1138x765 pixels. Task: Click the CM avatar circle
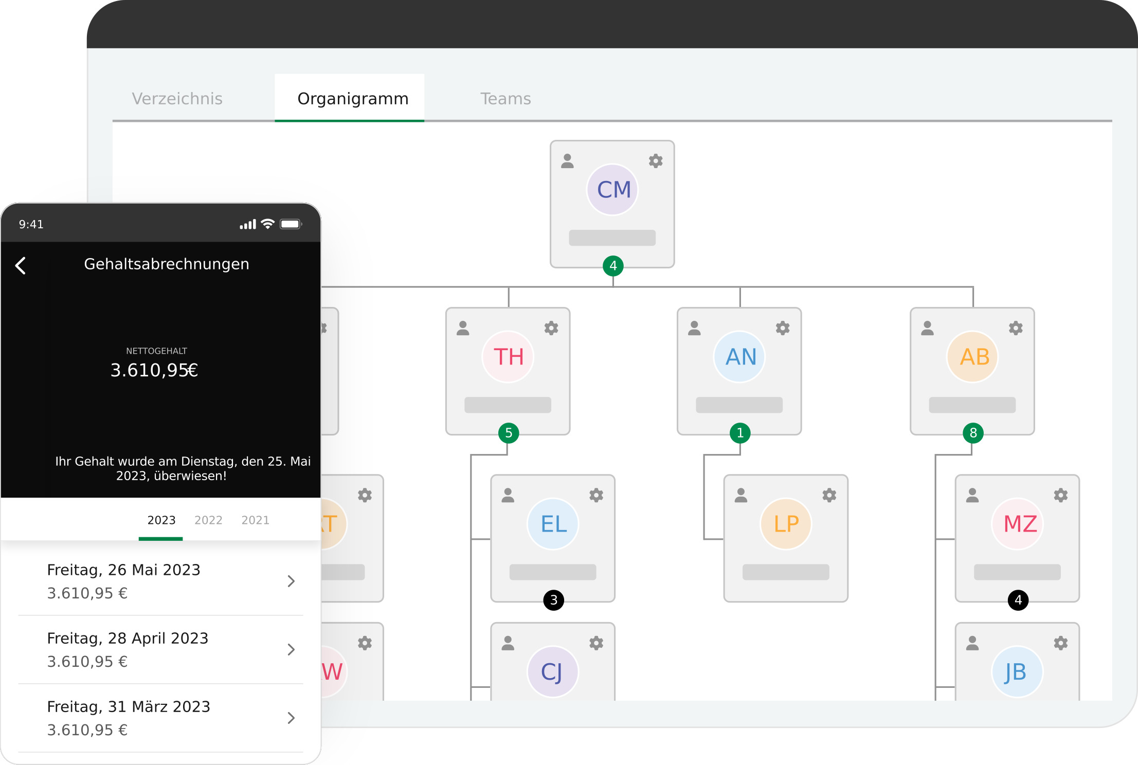612,190
